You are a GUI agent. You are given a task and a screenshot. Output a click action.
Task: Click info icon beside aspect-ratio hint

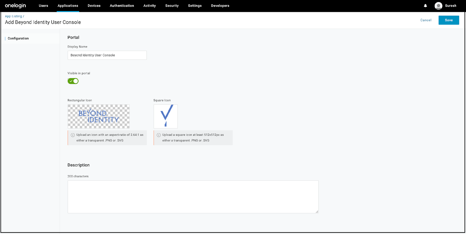coord(73,135)
